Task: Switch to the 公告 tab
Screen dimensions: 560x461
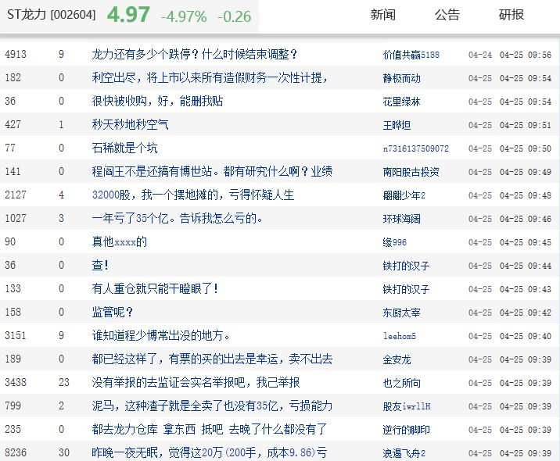Action: 447,15
